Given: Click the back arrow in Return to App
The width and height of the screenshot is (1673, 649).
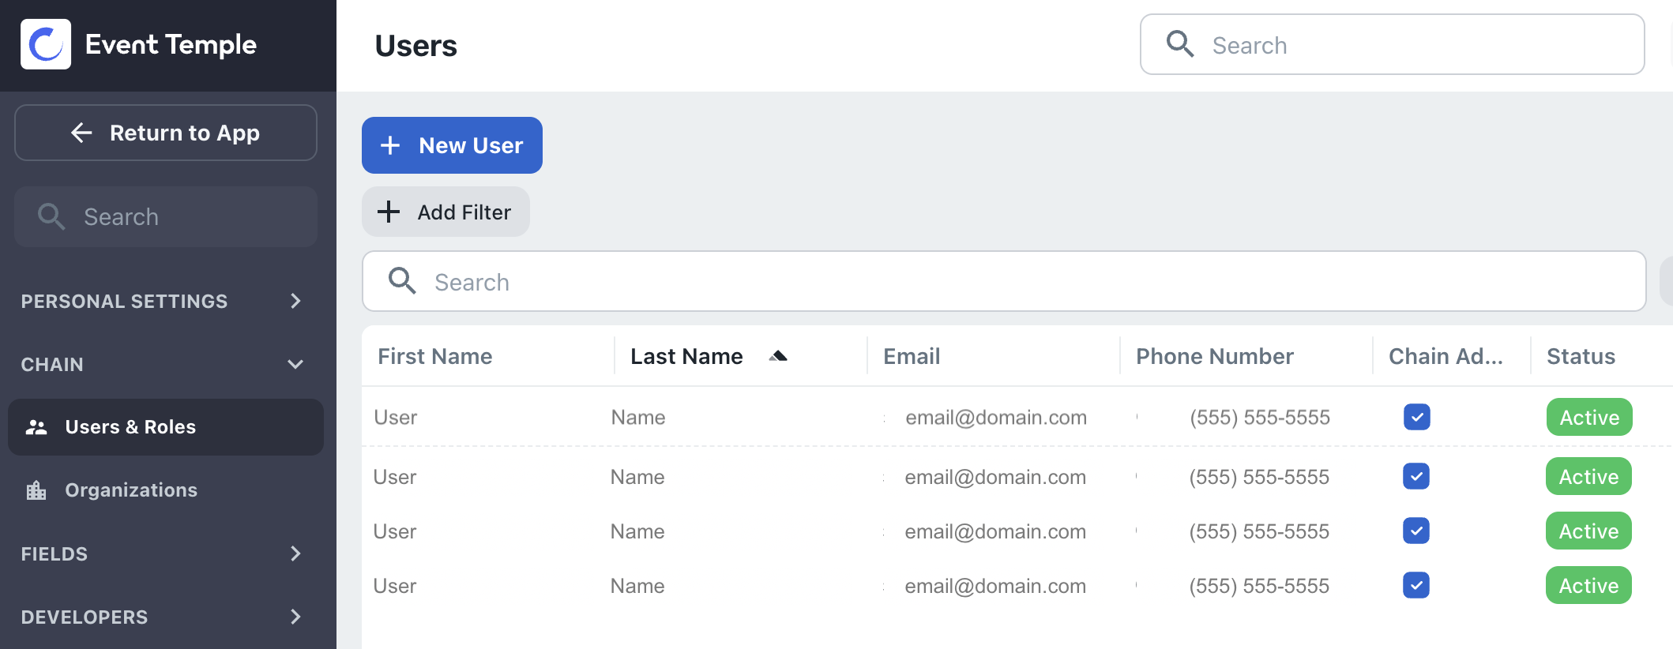Looking at the screenshot, I should [82, 133].
